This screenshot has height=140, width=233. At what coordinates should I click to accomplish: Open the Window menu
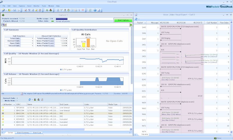51,6
